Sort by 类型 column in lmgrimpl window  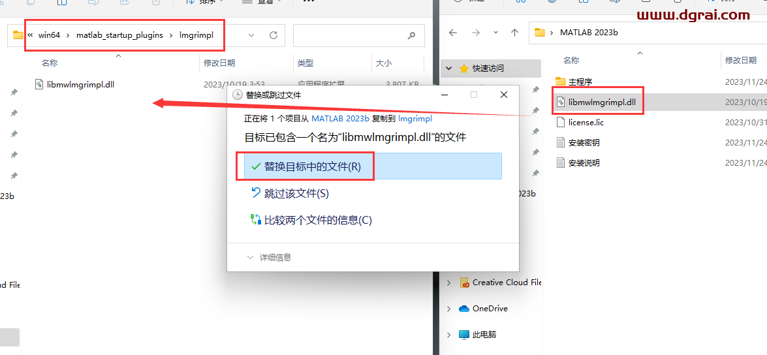coord(305,63)
